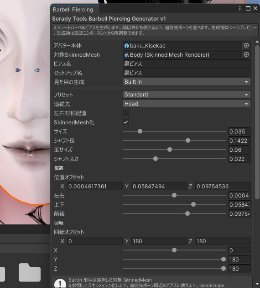Click the 上下 numeric value field

point(239,204)
